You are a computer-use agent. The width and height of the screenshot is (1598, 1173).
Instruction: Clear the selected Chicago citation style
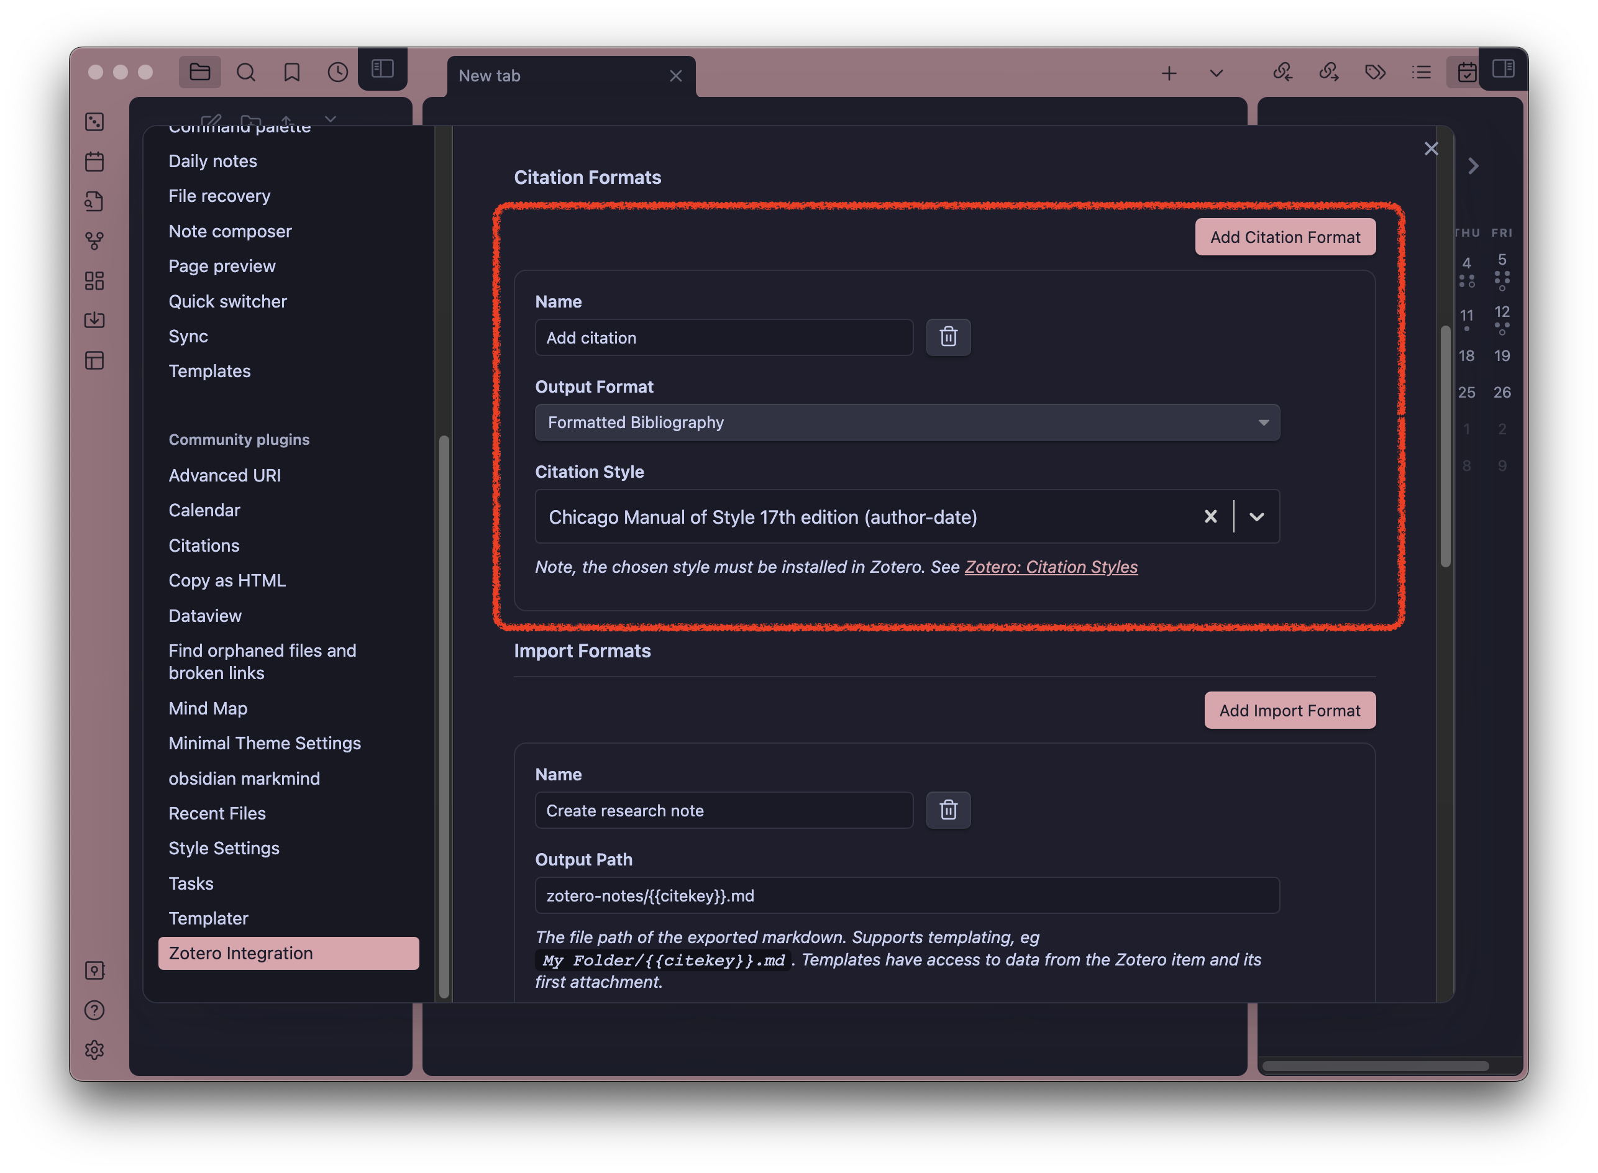[x=1210, y=517]
